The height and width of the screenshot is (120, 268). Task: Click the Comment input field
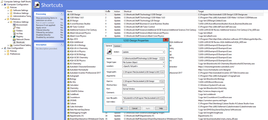[x=144, y=92]
